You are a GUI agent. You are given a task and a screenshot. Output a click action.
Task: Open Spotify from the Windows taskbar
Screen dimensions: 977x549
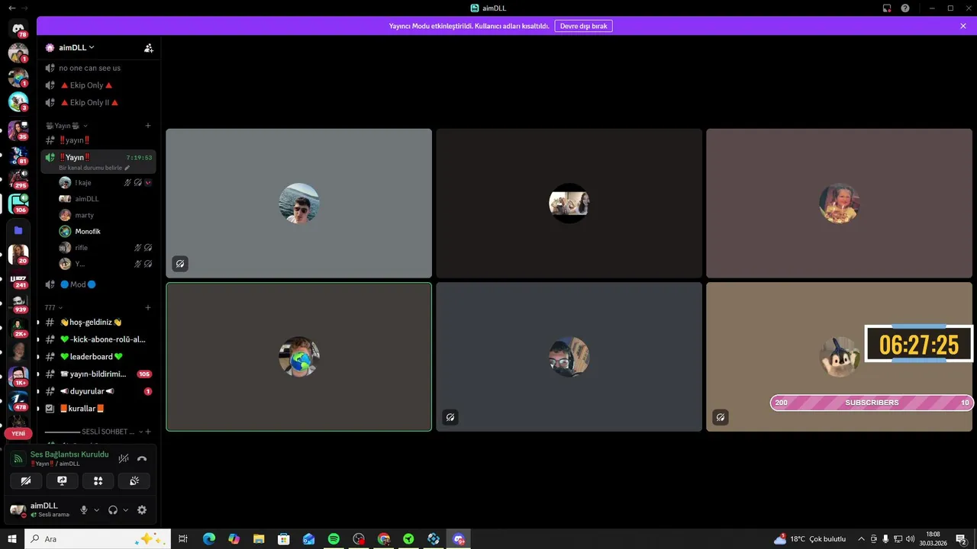[334, 539]
